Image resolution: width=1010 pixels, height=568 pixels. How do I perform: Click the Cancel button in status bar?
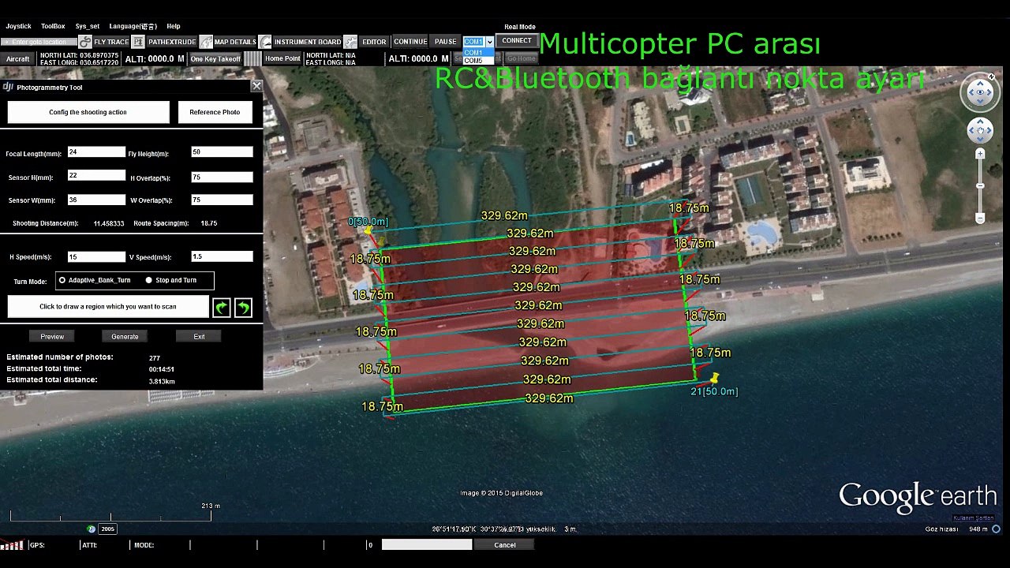[505, 544]
